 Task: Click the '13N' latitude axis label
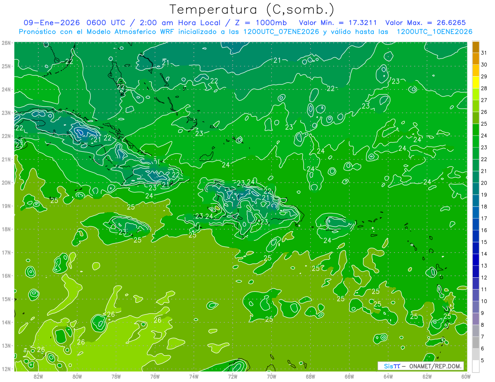(6, 346)
